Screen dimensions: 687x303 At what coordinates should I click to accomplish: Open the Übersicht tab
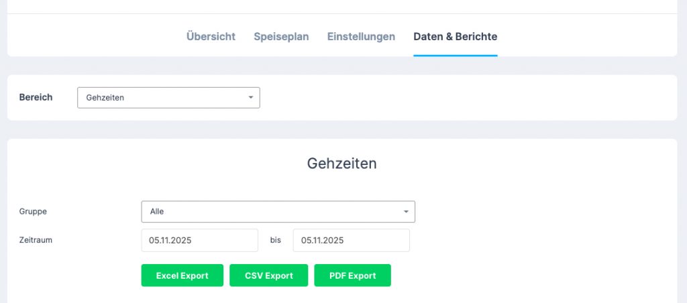pyautogui.click(x=211, y=37)
